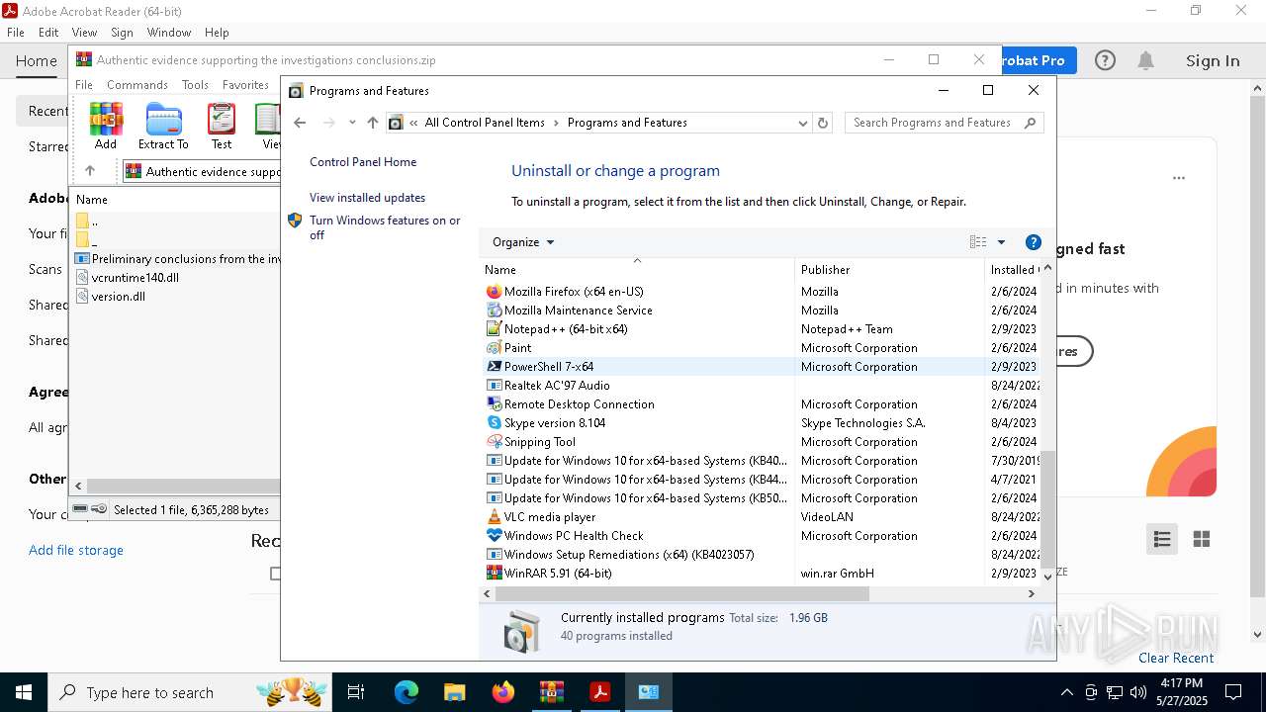The image size is (1266, 712).
Task: Go back in Programs and Features
Action: coord(300,123)
